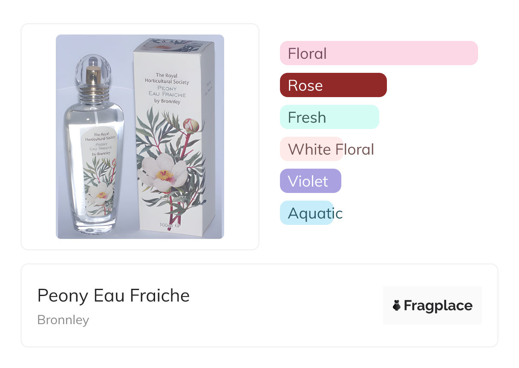Click the bottle's round crystal cap
This screenshot has width=519, height=368.
93,67
